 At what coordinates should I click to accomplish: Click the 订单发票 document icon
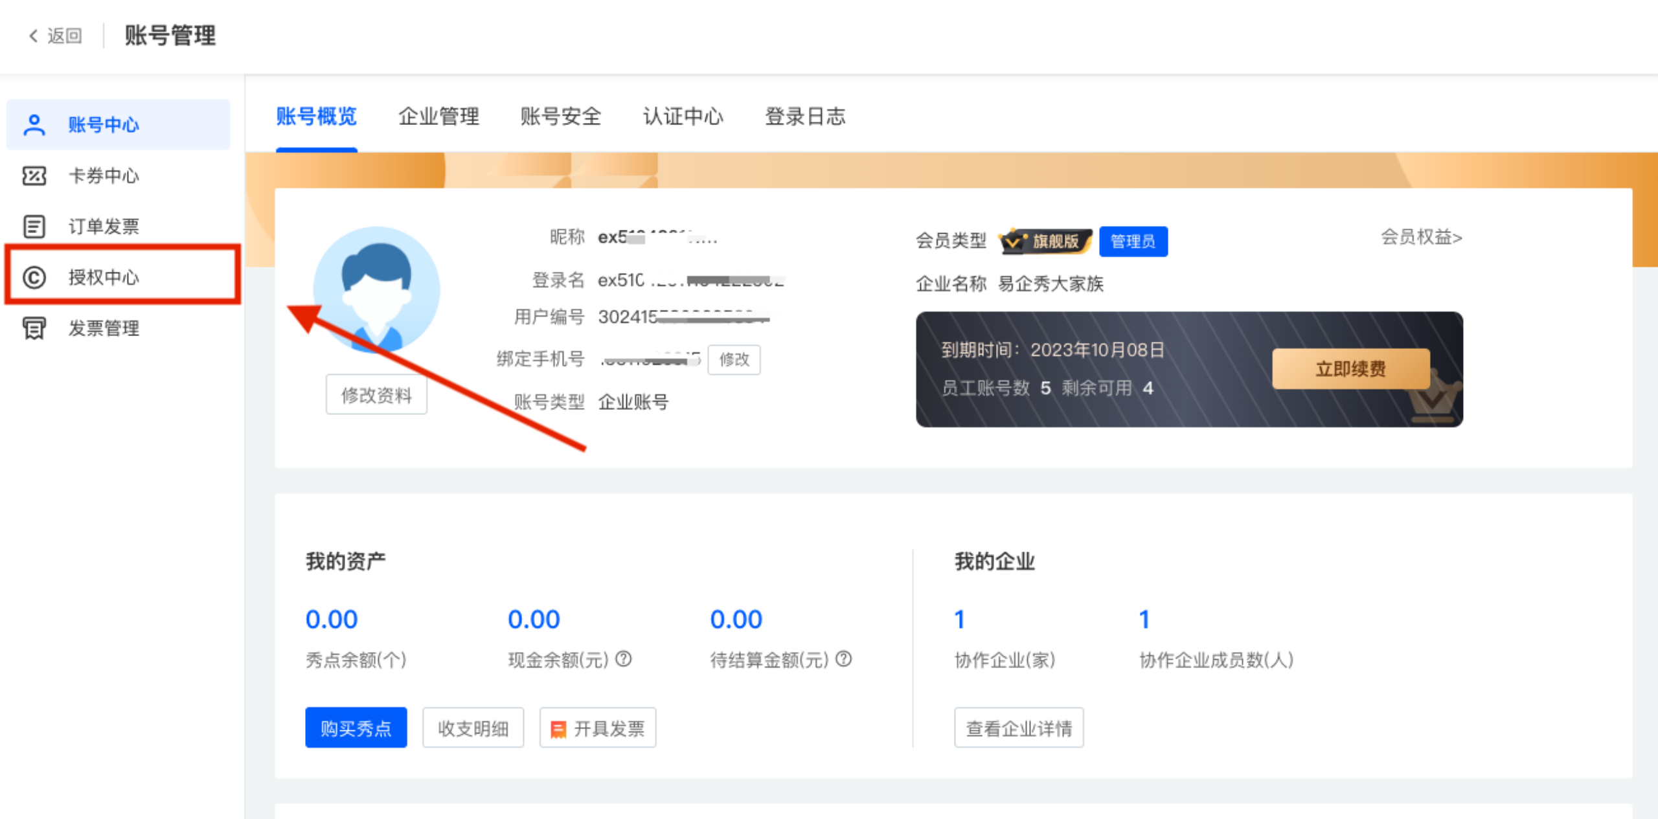34,226
